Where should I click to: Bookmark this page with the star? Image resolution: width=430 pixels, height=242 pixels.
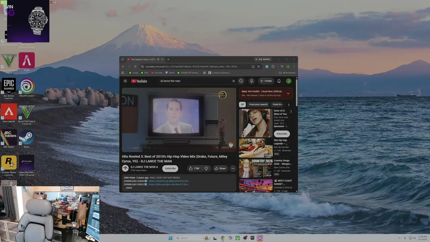[258, 67]
